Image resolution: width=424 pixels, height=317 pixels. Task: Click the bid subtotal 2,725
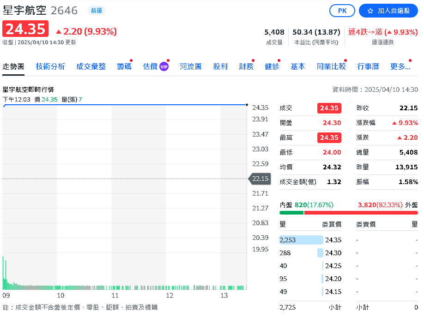(288, 308)
